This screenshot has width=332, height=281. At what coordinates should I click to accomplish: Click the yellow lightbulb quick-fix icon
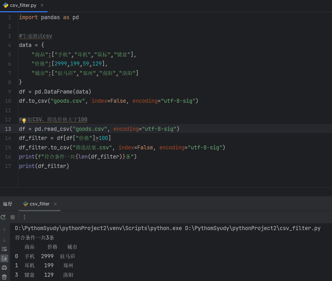point(24,120)
